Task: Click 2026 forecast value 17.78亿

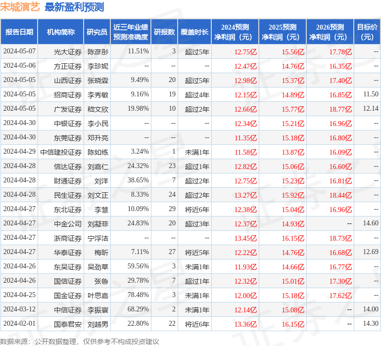Action: coord(340,52)
